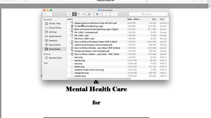Switch to Cover Flow view

tap(83, 14)
